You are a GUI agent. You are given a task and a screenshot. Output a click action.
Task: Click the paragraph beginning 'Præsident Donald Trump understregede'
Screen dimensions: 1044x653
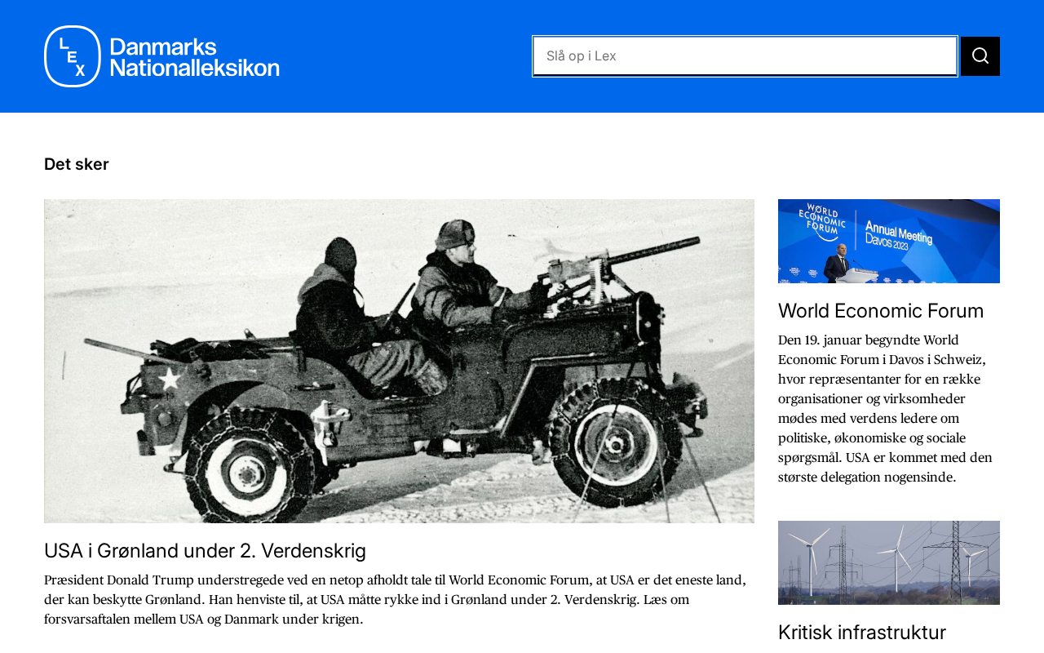[396, 600]
